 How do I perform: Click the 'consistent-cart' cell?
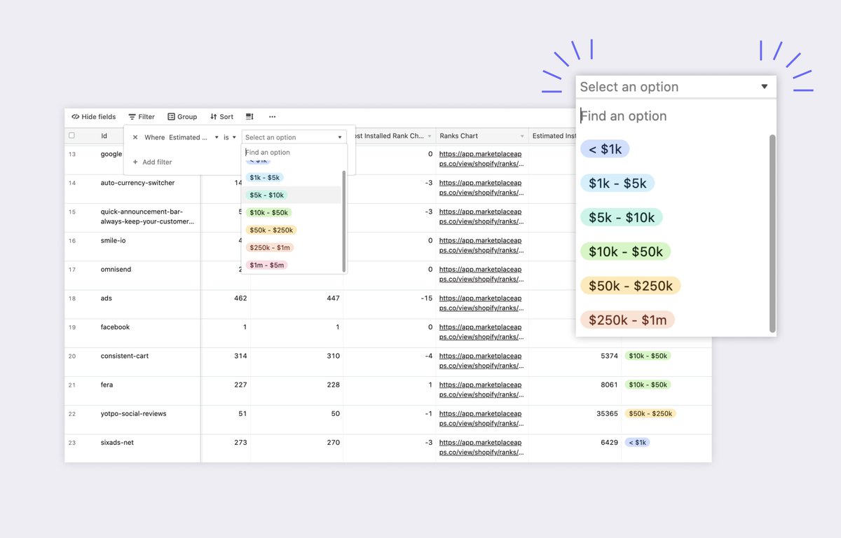[x=125, y=356]
